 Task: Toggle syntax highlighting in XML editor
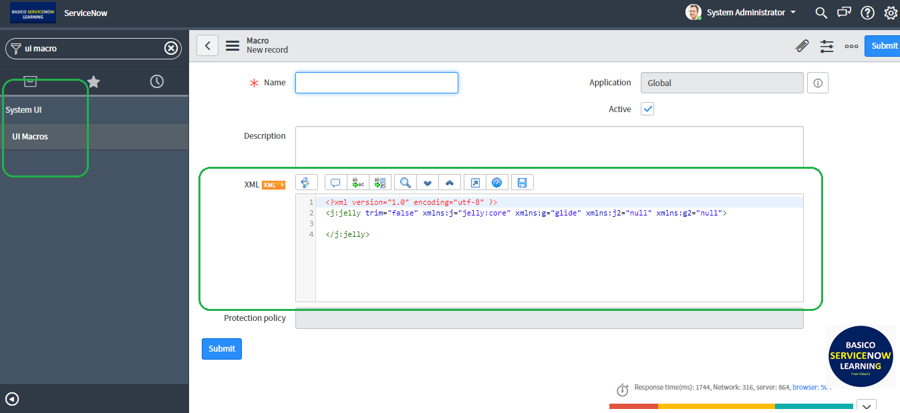pyautogui.click(x=306, y=183)
